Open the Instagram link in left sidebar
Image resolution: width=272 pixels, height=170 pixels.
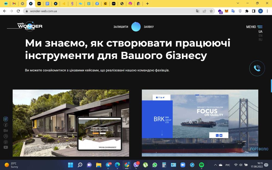coord(6,119)
